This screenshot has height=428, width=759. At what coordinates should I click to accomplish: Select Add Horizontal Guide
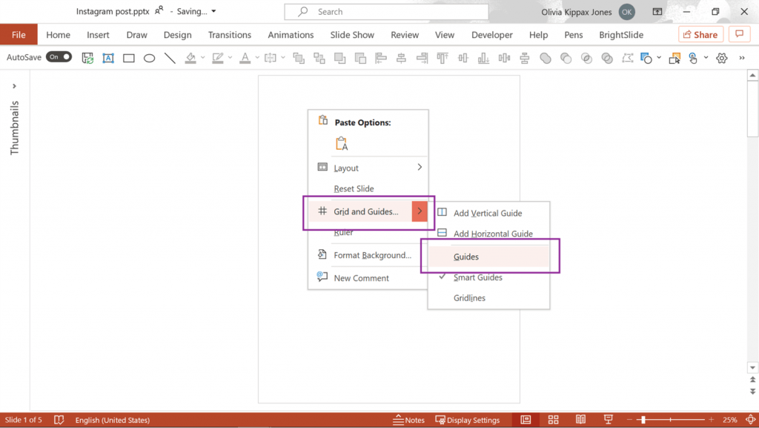(x=489, y=234)
